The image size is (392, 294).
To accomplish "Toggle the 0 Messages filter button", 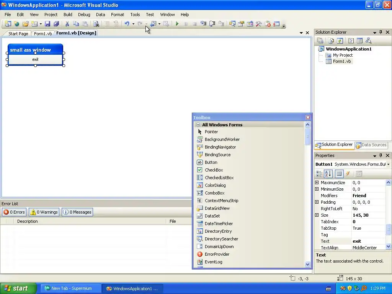I will (77, 212).
